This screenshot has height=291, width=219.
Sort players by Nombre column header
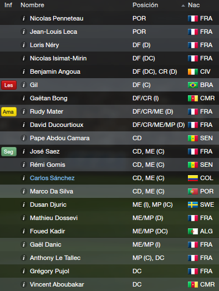32,5
